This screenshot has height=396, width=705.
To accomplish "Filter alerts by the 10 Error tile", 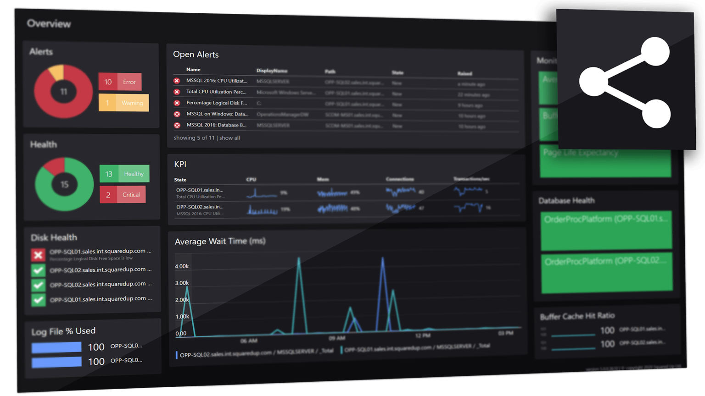I will pyautogui.click(x=120, y=82).
